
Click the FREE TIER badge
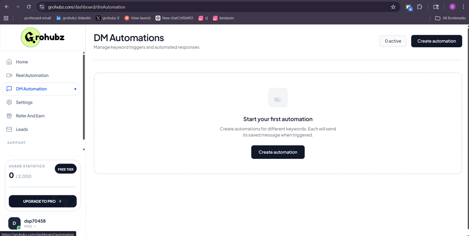coord(66,169)
